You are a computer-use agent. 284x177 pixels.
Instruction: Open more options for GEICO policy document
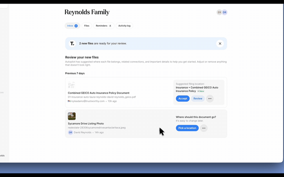click(210, 99)
